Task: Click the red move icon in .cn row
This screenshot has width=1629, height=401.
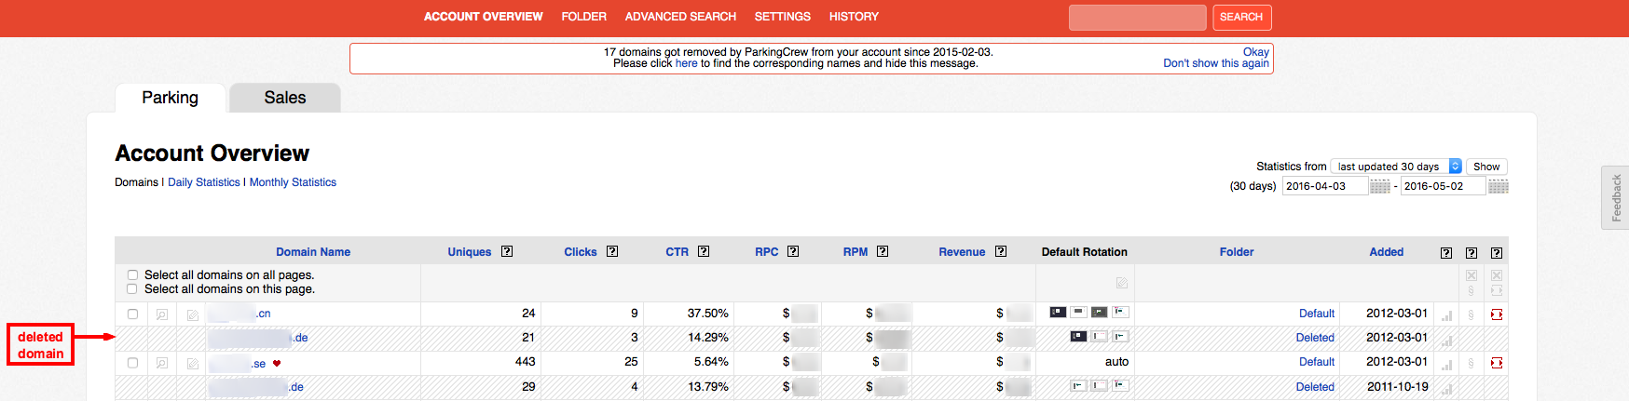Action: tap(1497, 314)
